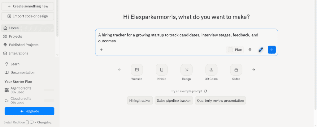Click the right arrow of the app type carousel
Screen dimensions: 317x127
254,70
